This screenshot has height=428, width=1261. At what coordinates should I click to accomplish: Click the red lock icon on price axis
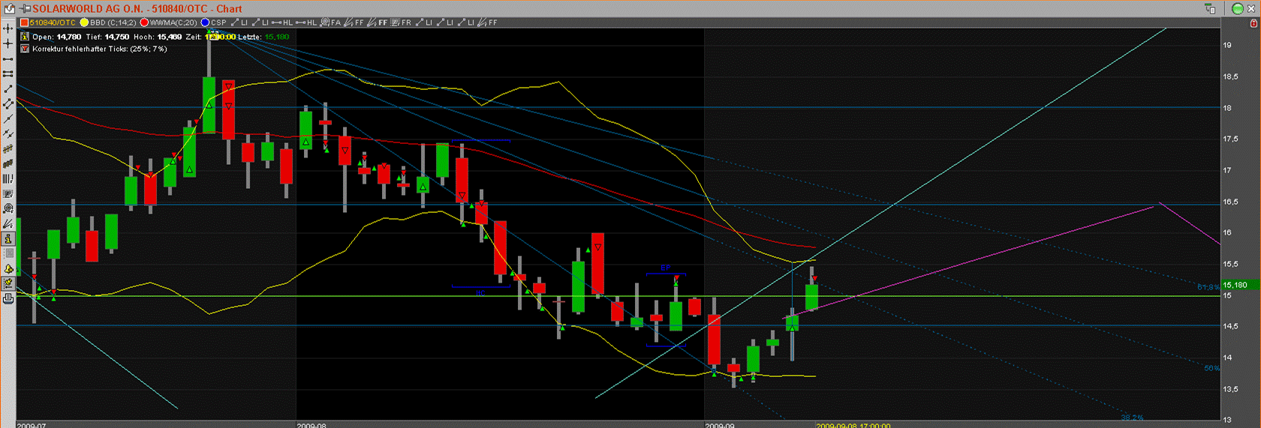(x=1253, y=23)
